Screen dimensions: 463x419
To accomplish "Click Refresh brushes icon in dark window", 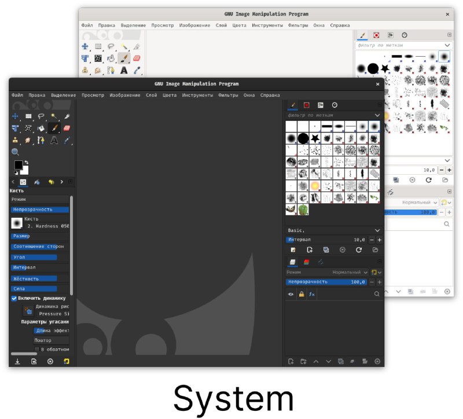I will coord(359,250).
